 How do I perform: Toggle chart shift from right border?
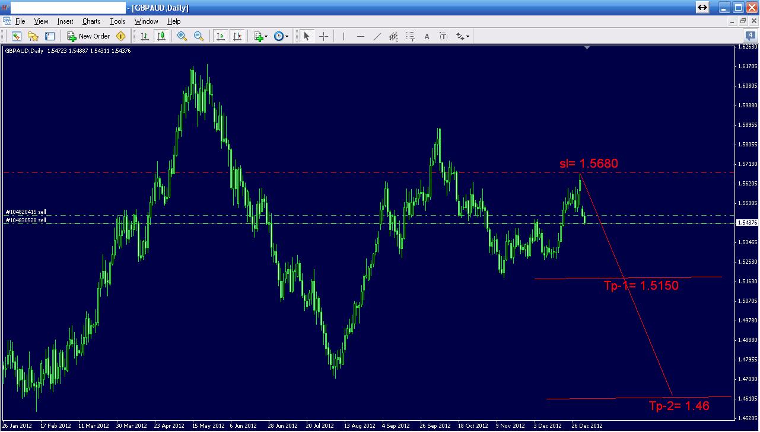[237, 36]
